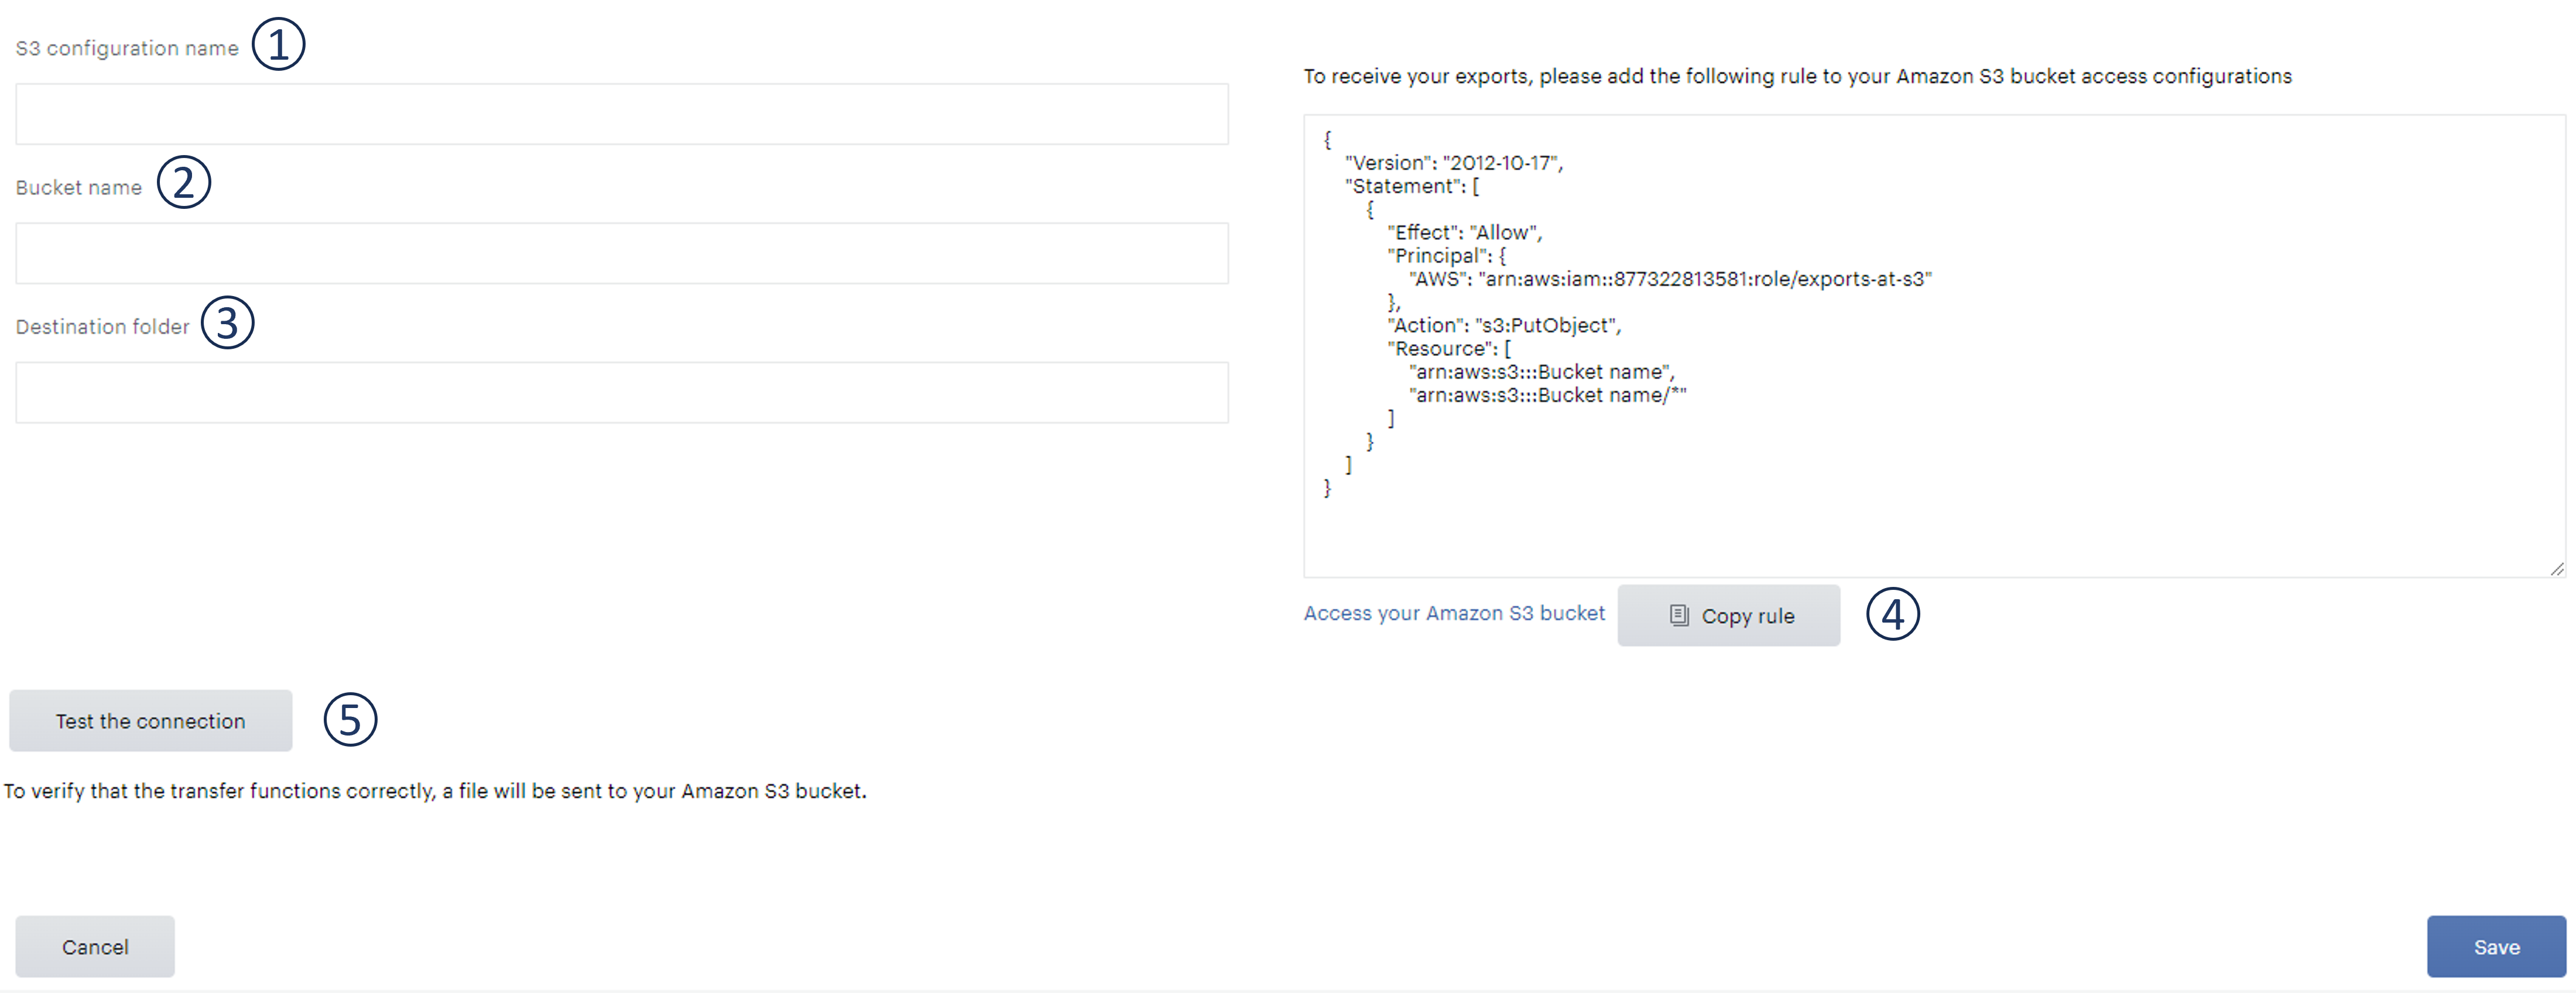
Task: Click the Cancel button
Action: coord(94,946)
